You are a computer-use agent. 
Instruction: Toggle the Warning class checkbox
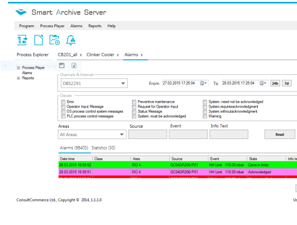[x=205, y=116]
